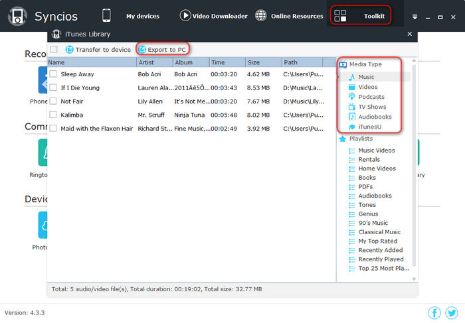Screen dimensions: 465x323
Task: Check the Not Fair song checkbox
Action: coord(53,101)
